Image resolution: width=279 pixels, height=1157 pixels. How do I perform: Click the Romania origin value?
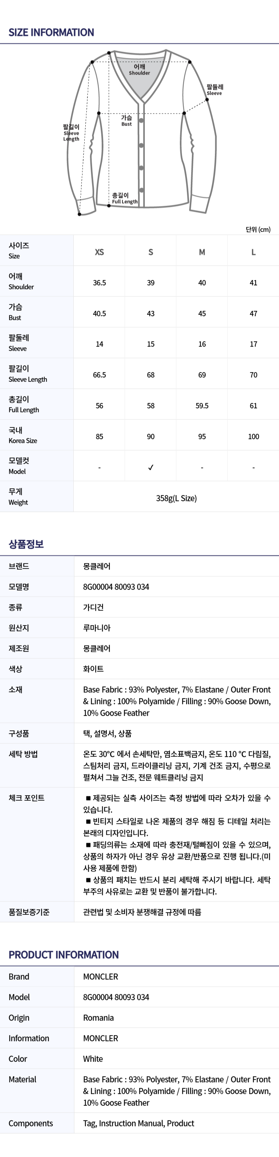[98, 1017]
